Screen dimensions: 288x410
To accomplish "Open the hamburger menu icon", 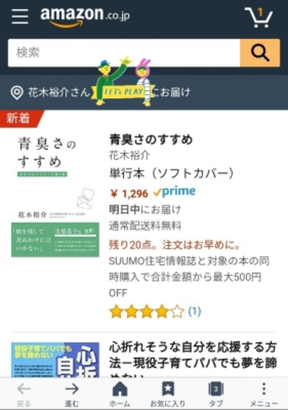I will tap(20, 16).
